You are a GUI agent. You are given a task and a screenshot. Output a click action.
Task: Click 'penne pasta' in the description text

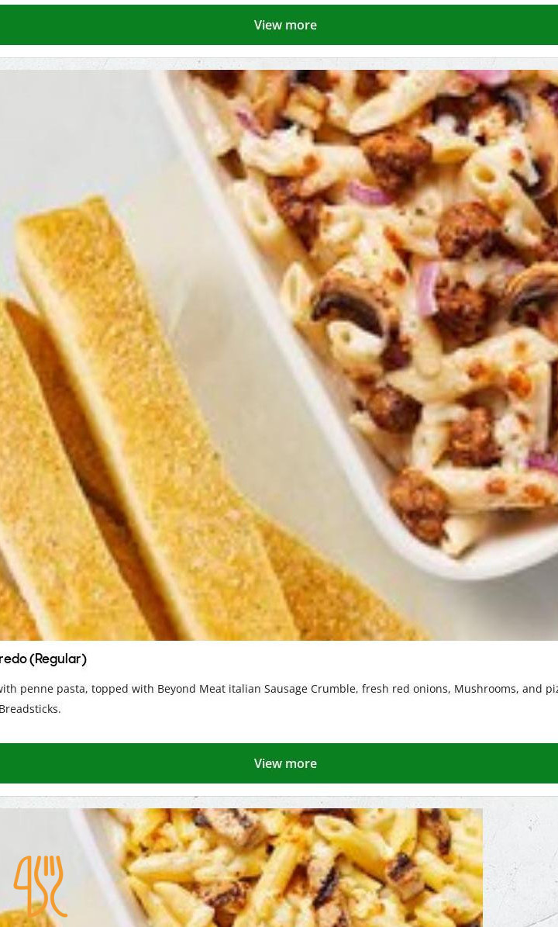[53, 689]
